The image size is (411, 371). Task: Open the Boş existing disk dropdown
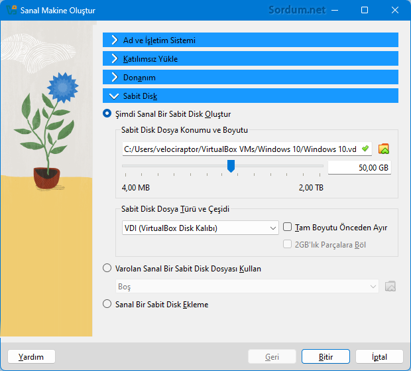247,286
